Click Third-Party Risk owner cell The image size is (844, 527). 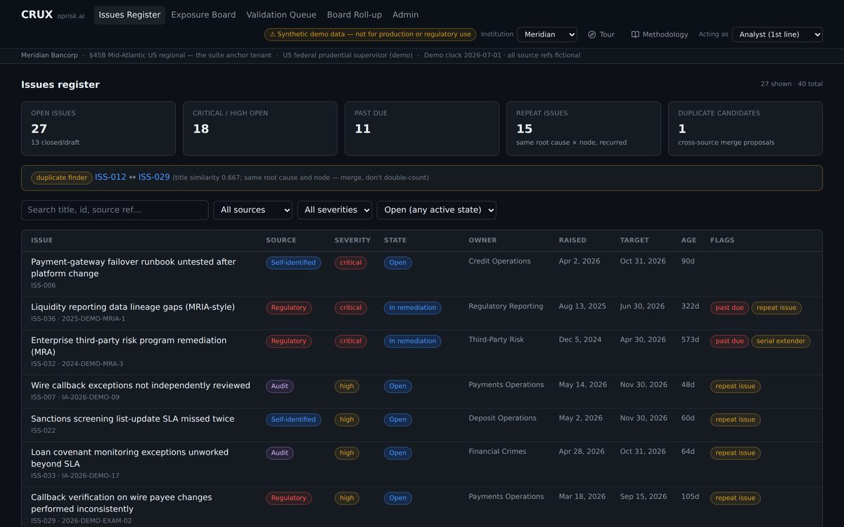tap(497, 340)
